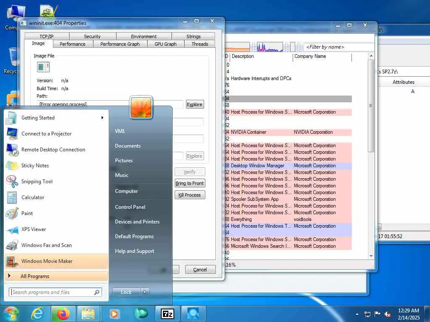Open Windows Media Player taskbar icon
The height and width of the screenshot is (322, 430).
(114, 314)
